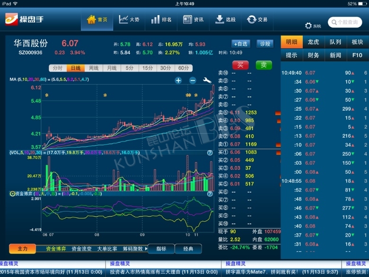This screenshot has height=277, width=369.
Task: Select the 筹码聚散 indicator
Action: 133,249
